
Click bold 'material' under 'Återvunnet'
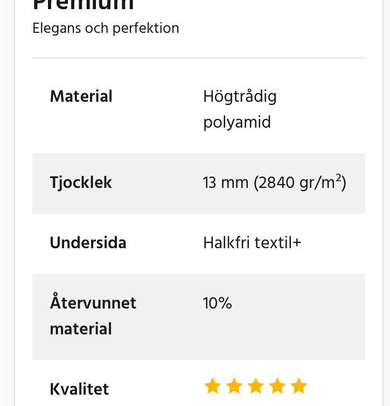(x=81, y=328)
